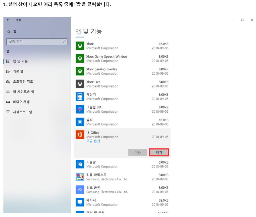
Task: Click the search magnifier in 설정 찾기 box
Action: click(64, 42)
